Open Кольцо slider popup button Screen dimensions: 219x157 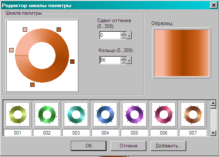coord(129,60)
